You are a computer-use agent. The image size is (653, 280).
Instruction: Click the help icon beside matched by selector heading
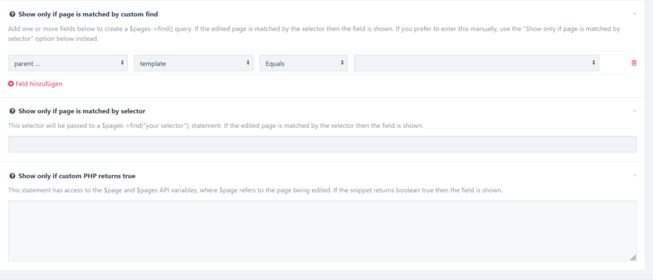(12, 111)
